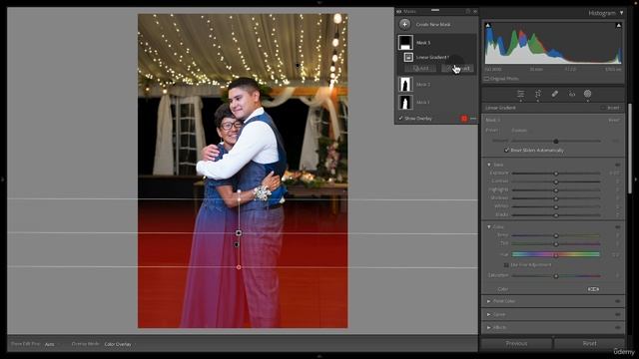Select the Red Eye correction tool icon
The width and height of the screenshot is (639, 359).
(572, 94)
